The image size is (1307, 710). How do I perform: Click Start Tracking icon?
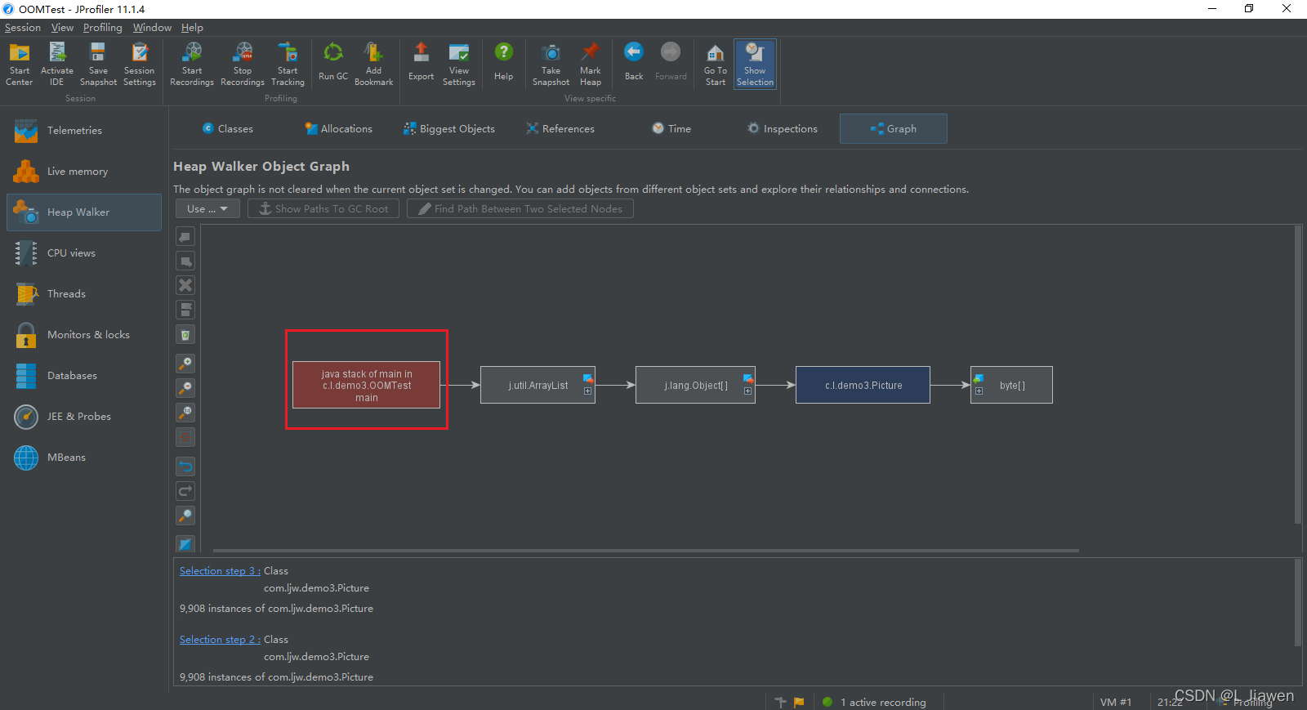point(288,64)
